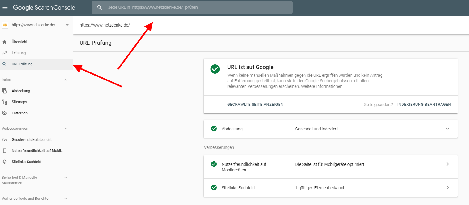Click the URL inspection search field

pyautogui.click(x=192, y=7)
